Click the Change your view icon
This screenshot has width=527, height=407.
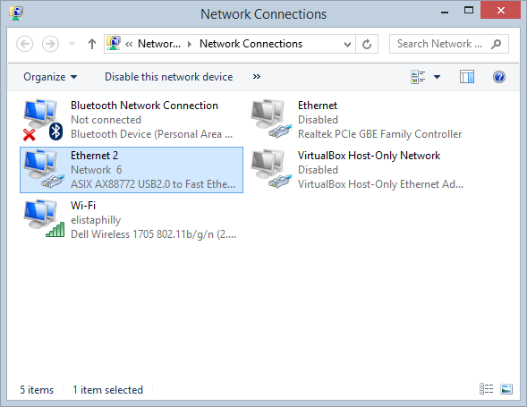[418, 77]
